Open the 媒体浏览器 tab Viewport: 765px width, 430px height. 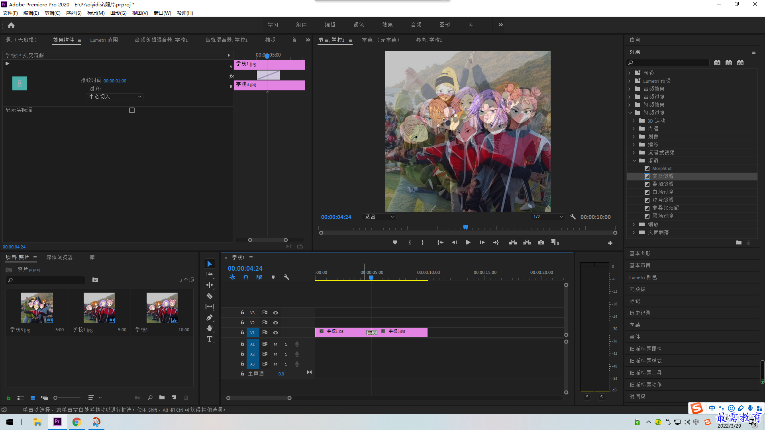(59, 257)
